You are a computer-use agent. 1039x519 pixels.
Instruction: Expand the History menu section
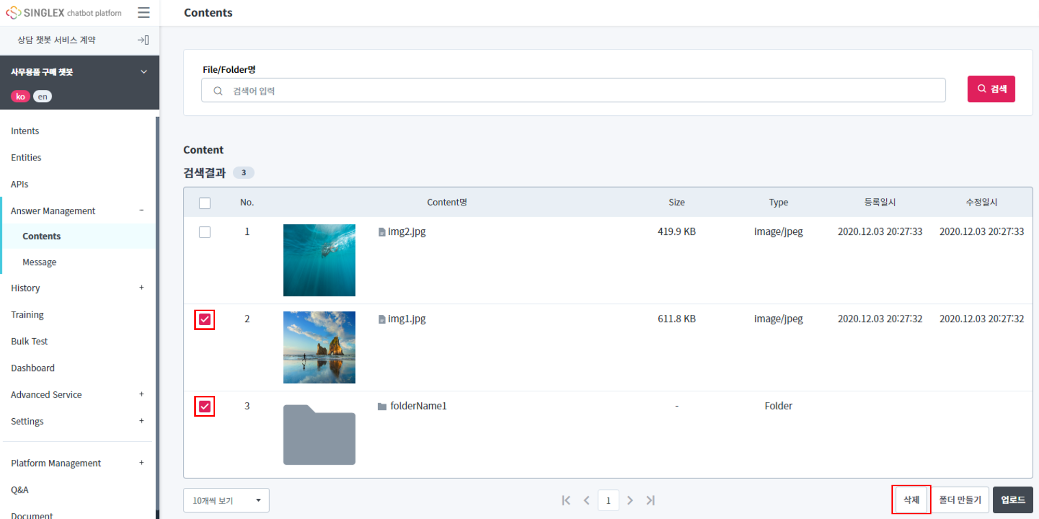pyautogui.click(x=141, y=288)
